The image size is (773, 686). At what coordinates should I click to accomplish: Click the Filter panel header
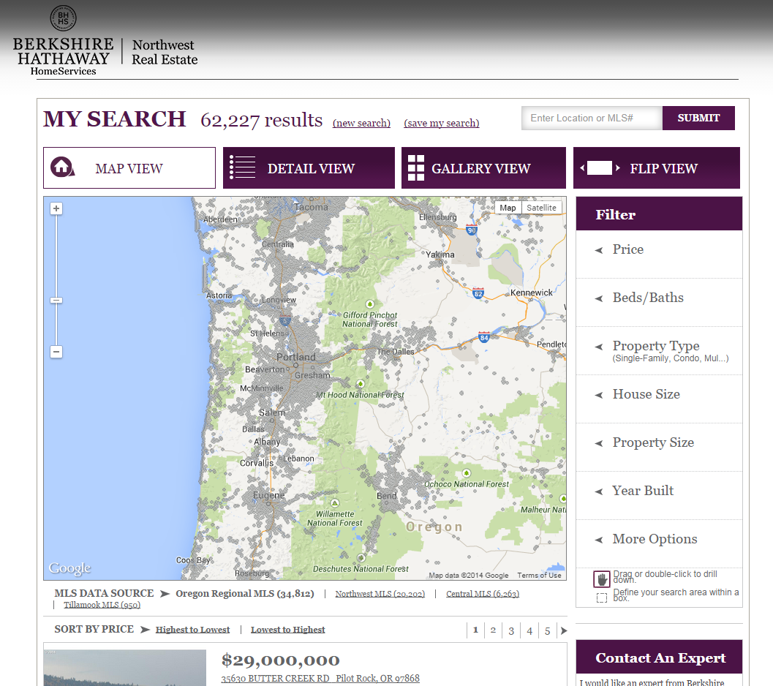pyautogui.click(x=659, y=214)
